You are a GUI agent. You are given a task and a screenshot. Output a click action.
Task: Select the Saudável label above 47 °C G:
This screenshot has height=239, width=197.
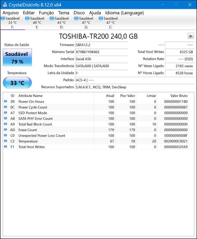point(86,18)
